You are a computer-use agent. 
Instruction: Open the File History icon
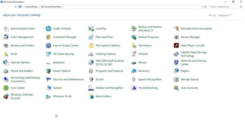click(134, 46)
